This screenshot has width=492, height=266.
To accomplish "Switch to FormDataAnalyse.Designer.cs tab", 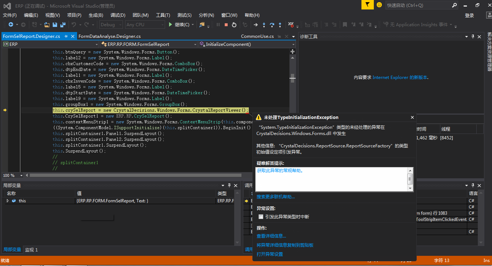I will (x=109, y=36).
